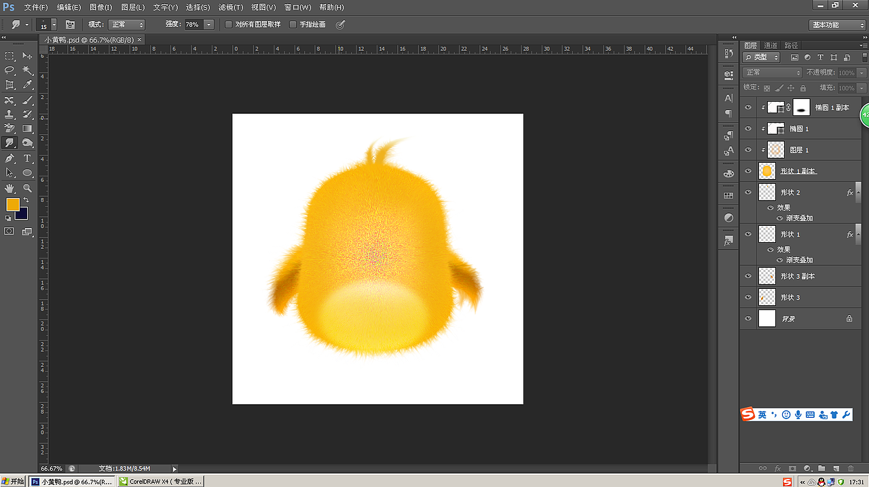Open the Paragraph panel icon
This screenshot has height=487, width=869.
pyautogui.click(x=728, y=113)
